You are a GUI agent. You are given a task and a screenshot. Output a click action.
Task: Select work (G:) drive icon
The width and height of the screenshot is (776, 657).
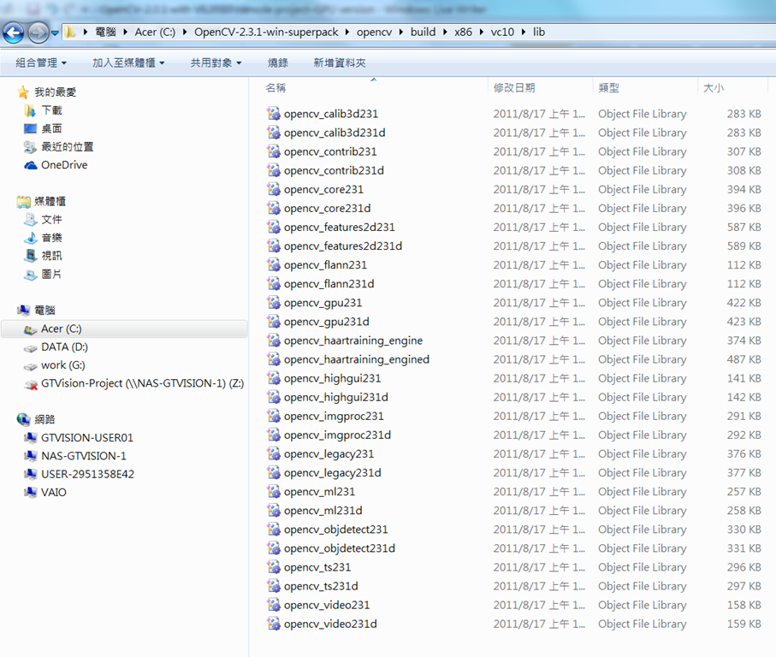point(30,366)
